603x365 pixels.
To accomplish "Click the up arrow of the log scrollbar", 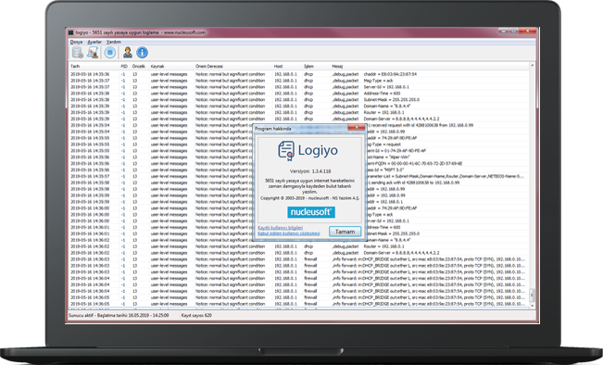I will click(x=533, y=66).
